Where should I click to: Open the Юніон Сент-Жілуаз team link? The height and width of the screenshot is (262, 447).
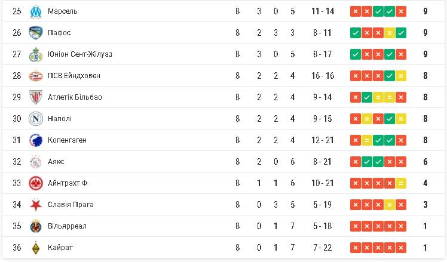(79, 54)
